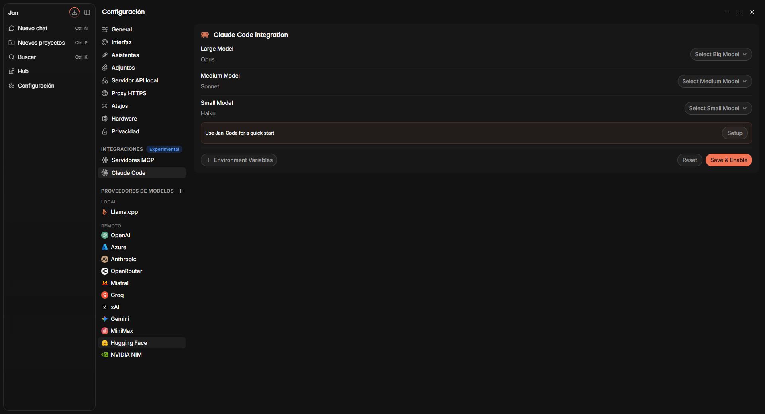Open the Select Medium Model dropdown
The width and height of the screenshot is (765, 414).
click(714, 81)
